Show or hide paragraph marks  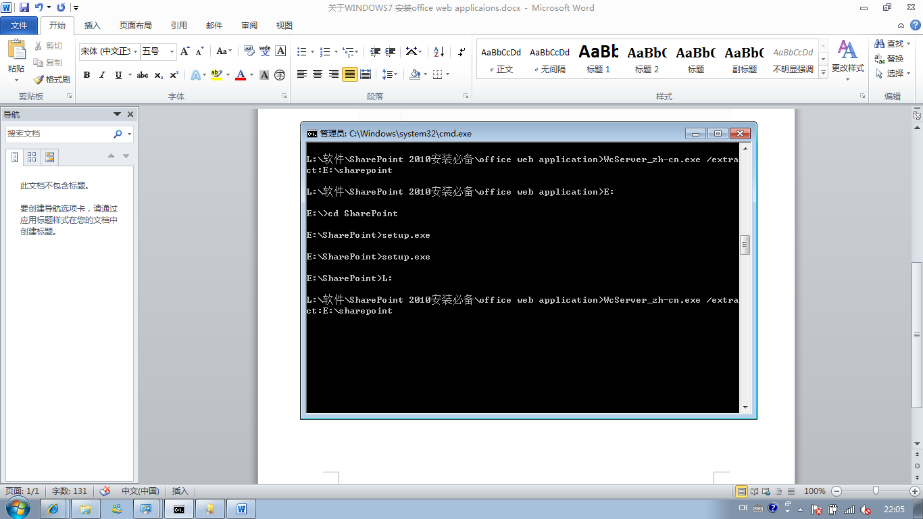coord(461,51)
